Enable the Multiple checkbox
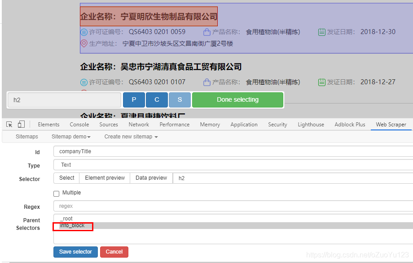Viewport: 413px width, 263px height. (57, 194)
